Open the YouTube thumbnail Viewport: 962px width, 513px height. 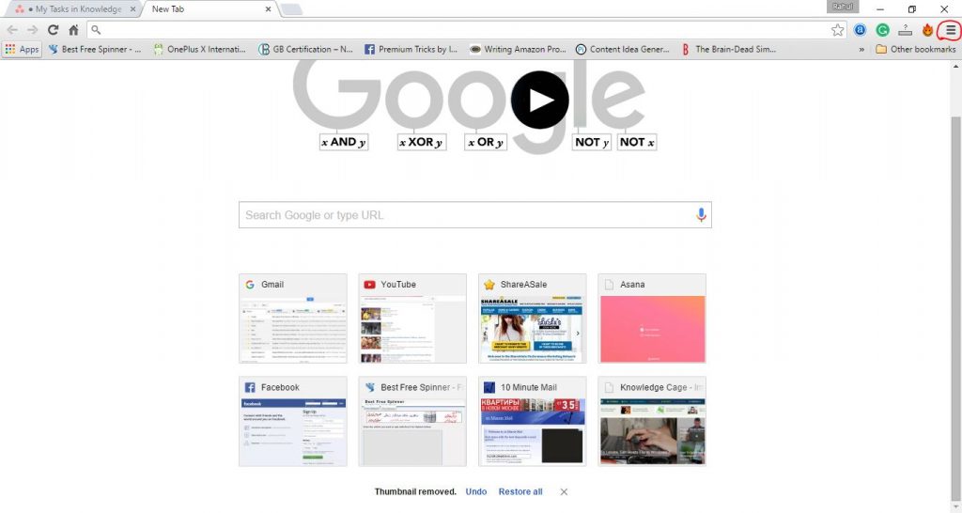412,319
